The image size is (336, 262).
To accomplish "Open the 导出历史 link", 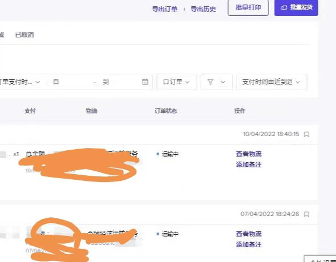I will 203,9.
